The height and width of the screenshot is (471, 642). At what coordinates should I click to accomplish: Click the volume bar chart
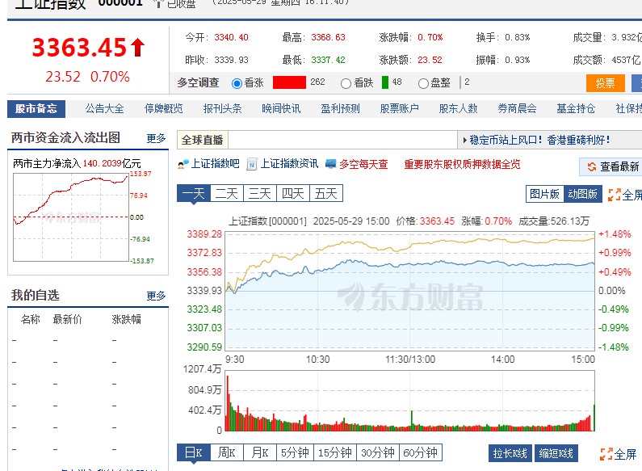pos(410,401)
